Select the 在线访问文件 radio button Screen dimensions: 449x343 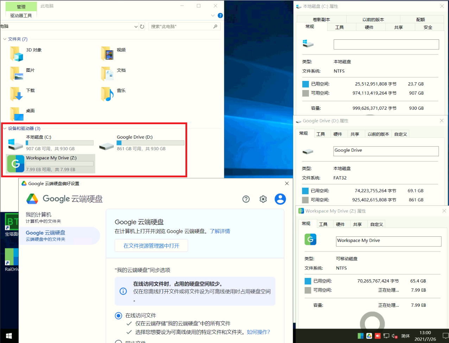119,316
